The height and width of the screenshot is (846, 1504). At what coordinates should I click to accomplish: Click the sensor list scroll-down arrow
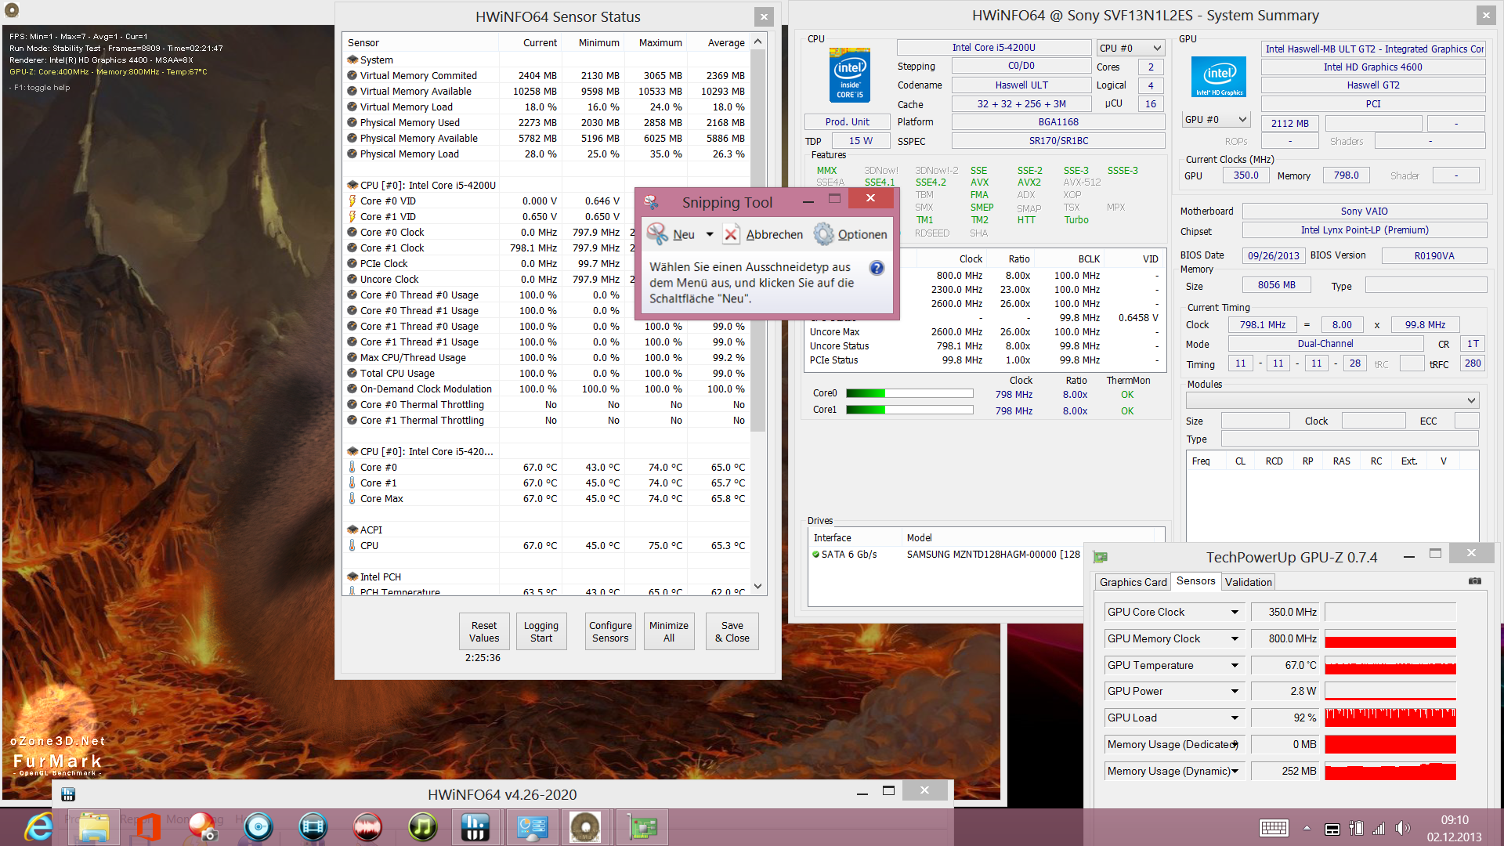[x=757, y=586]
